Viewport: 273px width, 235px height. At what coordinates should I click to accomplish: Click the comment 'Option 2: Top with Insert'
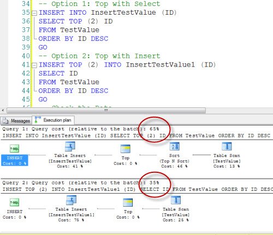point(99,56)
